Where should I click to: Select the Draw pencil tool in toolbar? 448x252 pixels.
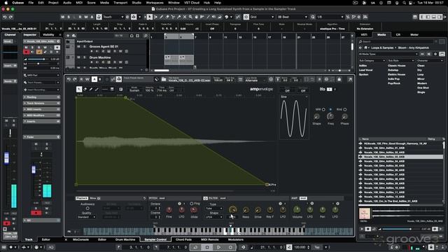point(162,17)
